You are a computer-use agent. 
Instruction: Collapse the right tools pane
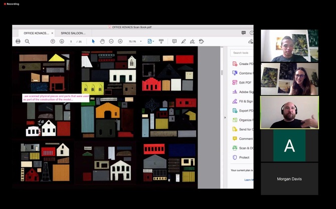tap(225, 119)
